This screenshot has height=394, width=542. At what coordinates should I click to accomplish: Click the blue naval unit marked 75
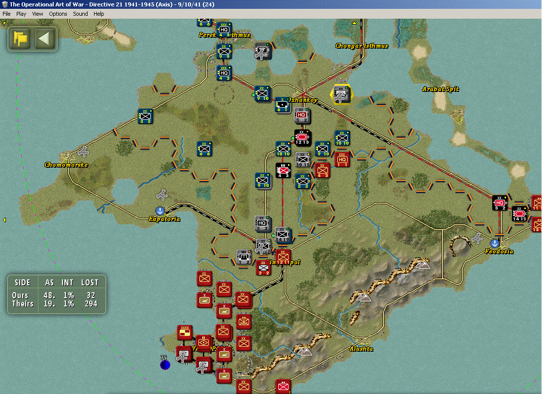click(165, 364)
